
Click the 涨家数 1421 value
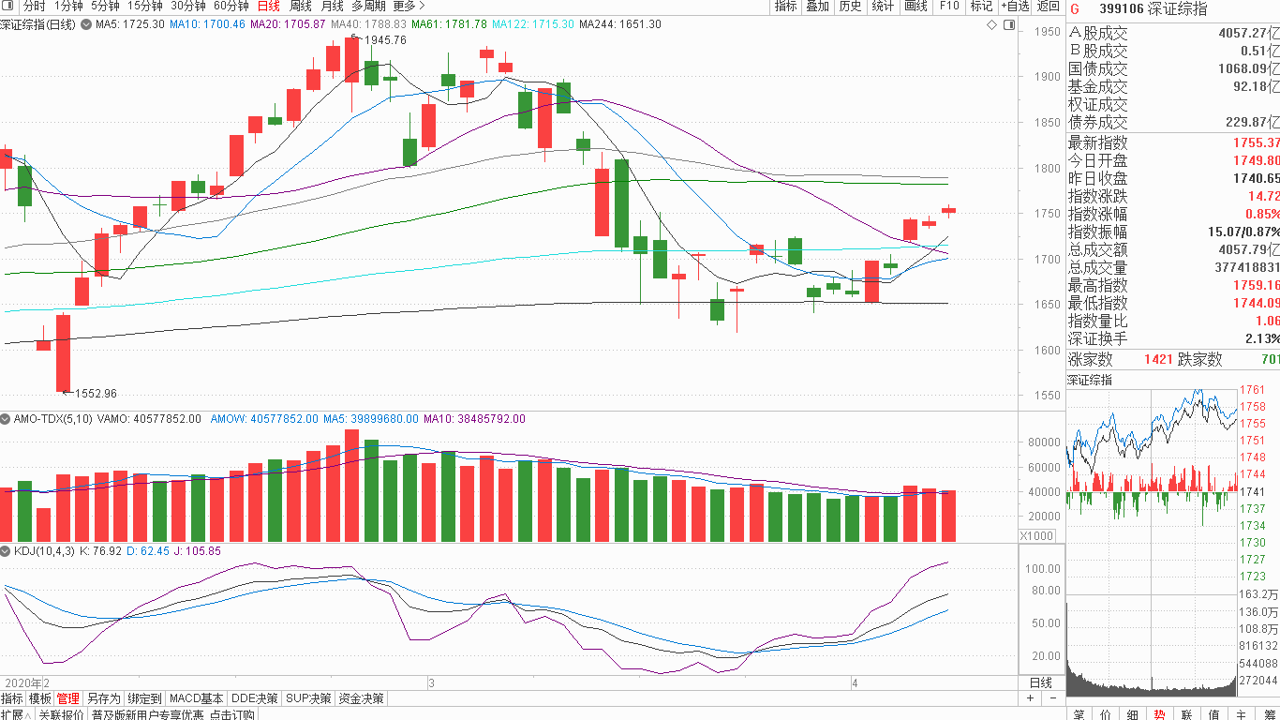coord(1158,359)
